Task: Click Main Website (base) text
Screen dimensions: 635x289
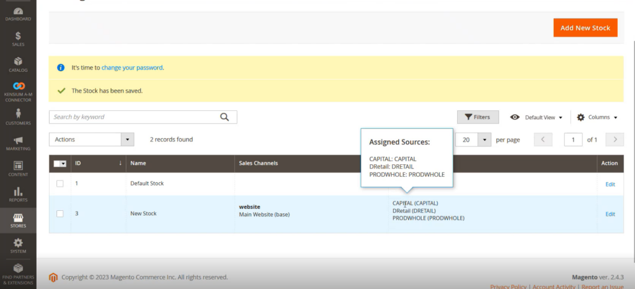Action: (x=264, y=215)
